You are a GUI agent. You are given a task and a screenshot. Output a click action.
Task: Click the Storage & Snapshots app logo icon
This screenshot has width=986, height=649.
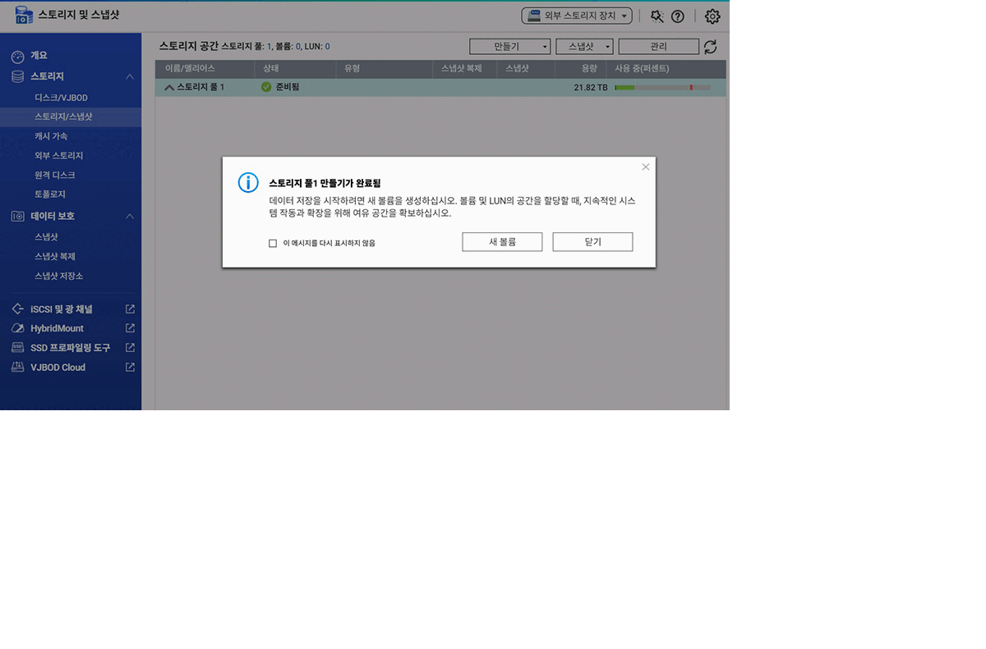[23, 16]
